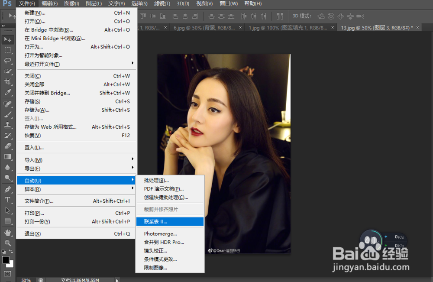Select the Spot Healing Brush tool
The image size is (433, 282).
click(x=8, y=104)
